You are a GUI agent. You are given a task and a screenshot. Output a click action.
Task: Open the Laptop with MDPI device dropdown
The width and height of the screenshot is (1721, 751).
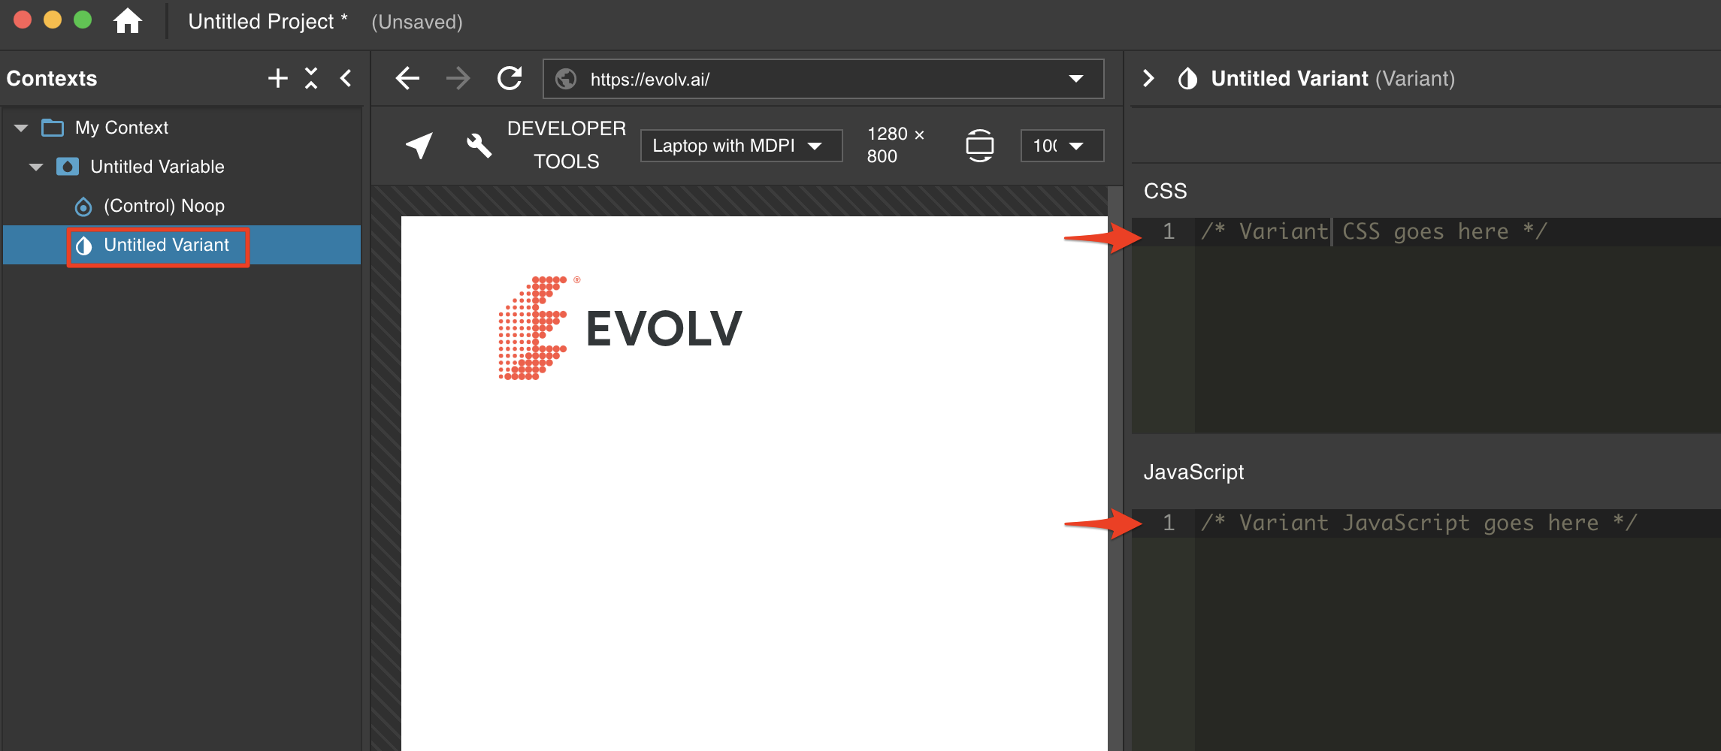point(740,145)
